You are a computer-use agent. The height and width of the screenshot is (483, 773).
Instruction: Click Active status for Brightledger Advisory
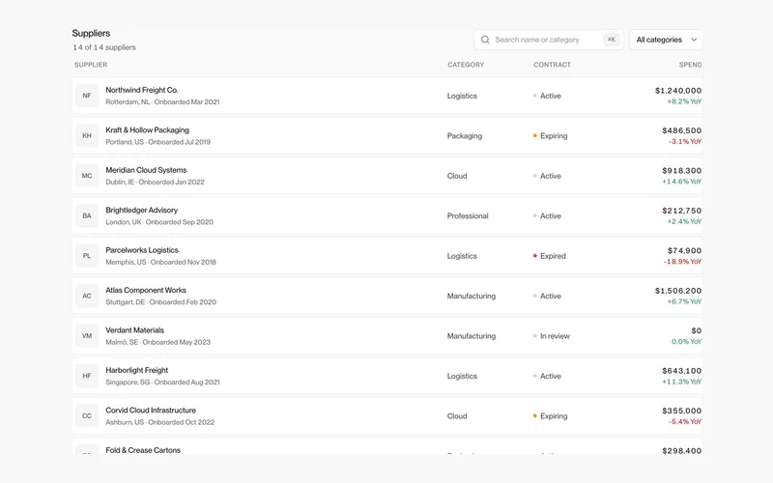tap(547, 215)
